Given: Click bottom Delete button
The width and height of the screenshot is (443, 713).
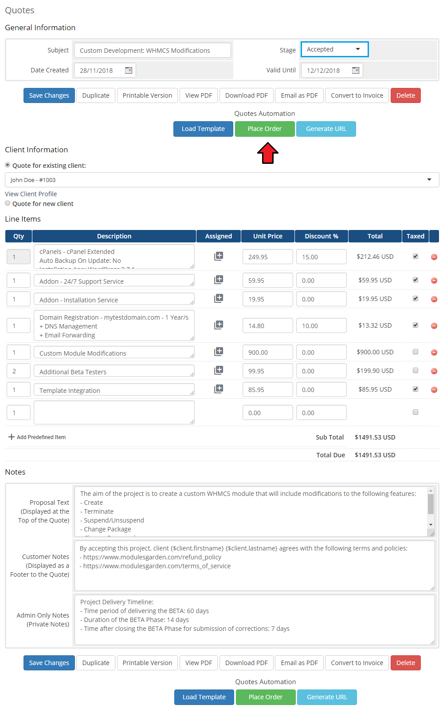Looking at the screenshot, I should pyautogui.click(x=406, y=663).
